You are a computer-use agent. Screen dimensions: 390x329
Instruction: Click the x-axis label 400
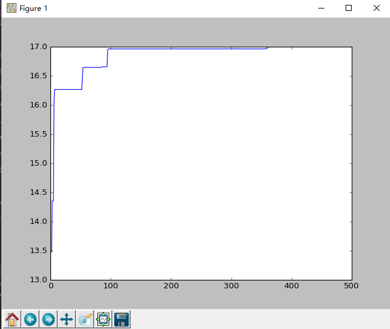pos(292,286)
